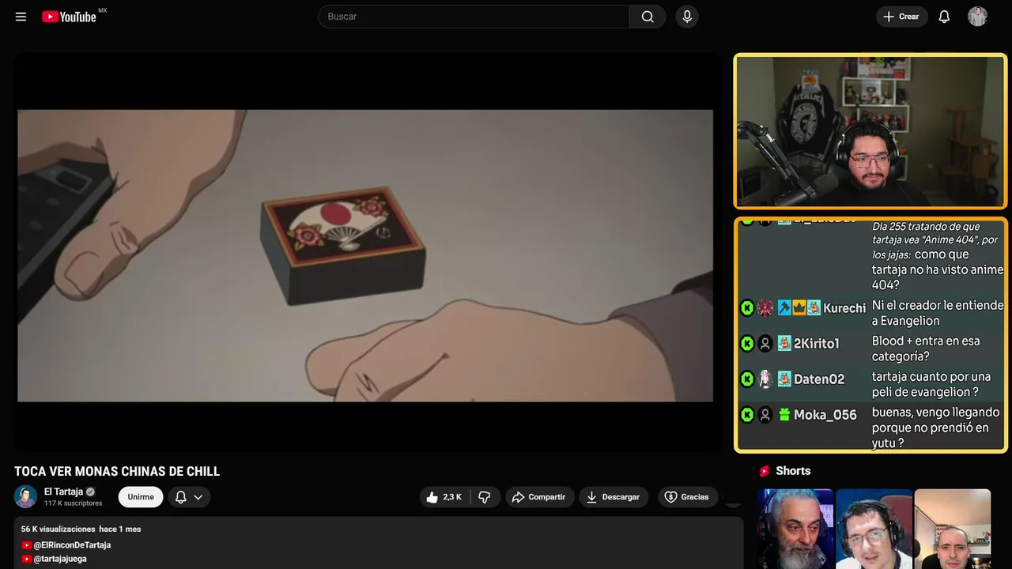Image resolution: width=1012 pixels, height=569 pixels.
Task: Click Unirme to join channel
Action: pyautogui.click(x=141, y=497)
